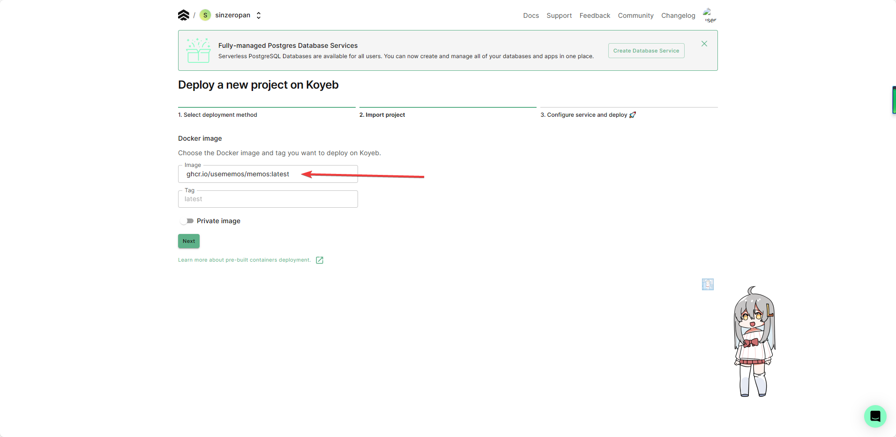The width and height of the screenshot is (896, 437).
Task: Open the Changelog link
Action: coord(678,15)
